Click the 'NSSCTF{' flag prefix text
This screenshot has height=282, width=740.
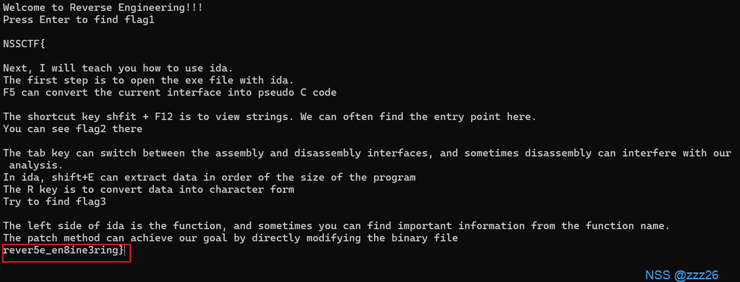[x=24, y=44]
